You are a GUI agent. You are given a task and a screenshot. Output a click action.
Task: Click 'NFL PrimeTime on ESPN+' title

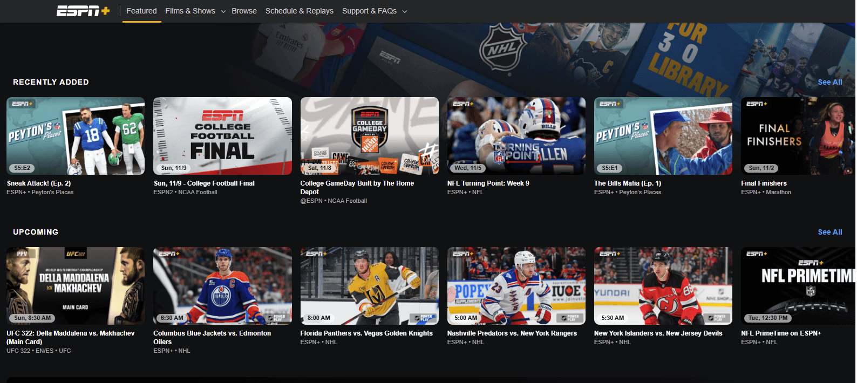pos(781,333)
